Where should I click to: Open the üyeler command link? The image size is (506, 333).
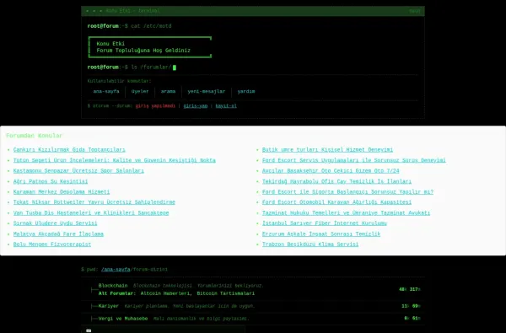(140, 91)
